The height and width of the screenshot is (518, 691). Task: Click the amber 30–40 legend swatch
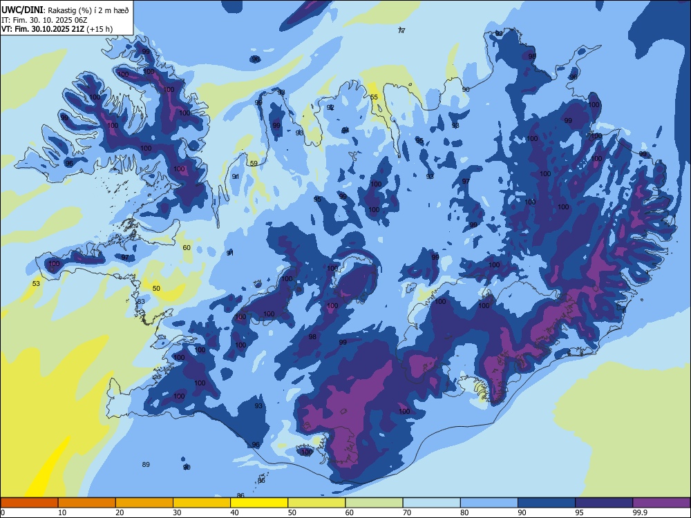(x=202, y=503)
